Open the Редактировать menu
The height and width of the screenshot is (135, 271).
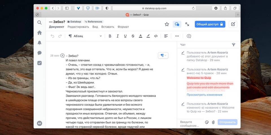coord(78,27)
